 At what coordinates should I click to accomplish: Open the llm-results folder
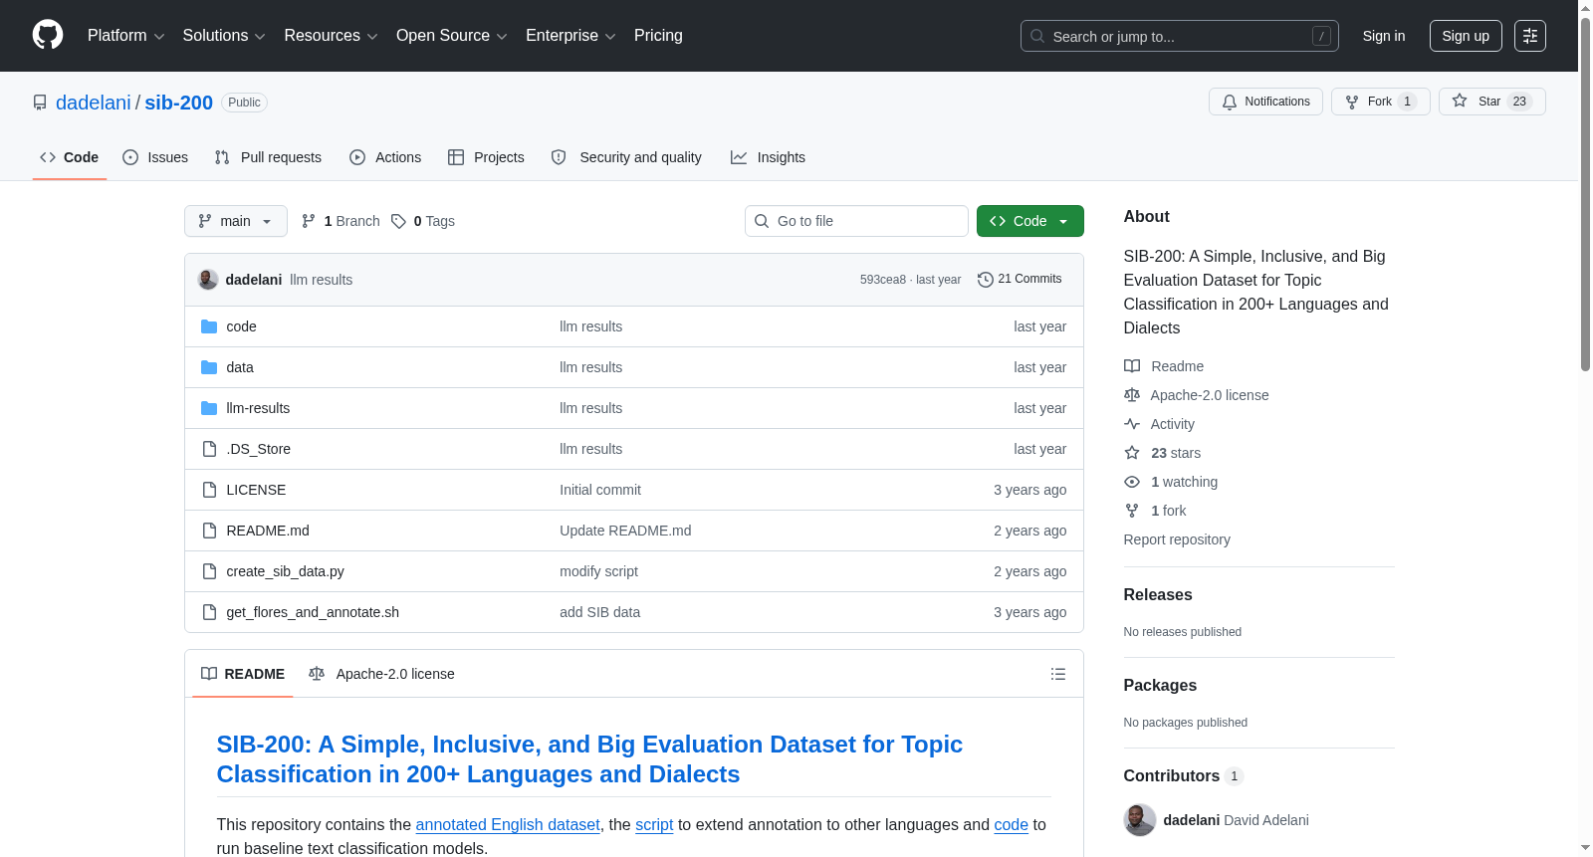tap(258, 408)
